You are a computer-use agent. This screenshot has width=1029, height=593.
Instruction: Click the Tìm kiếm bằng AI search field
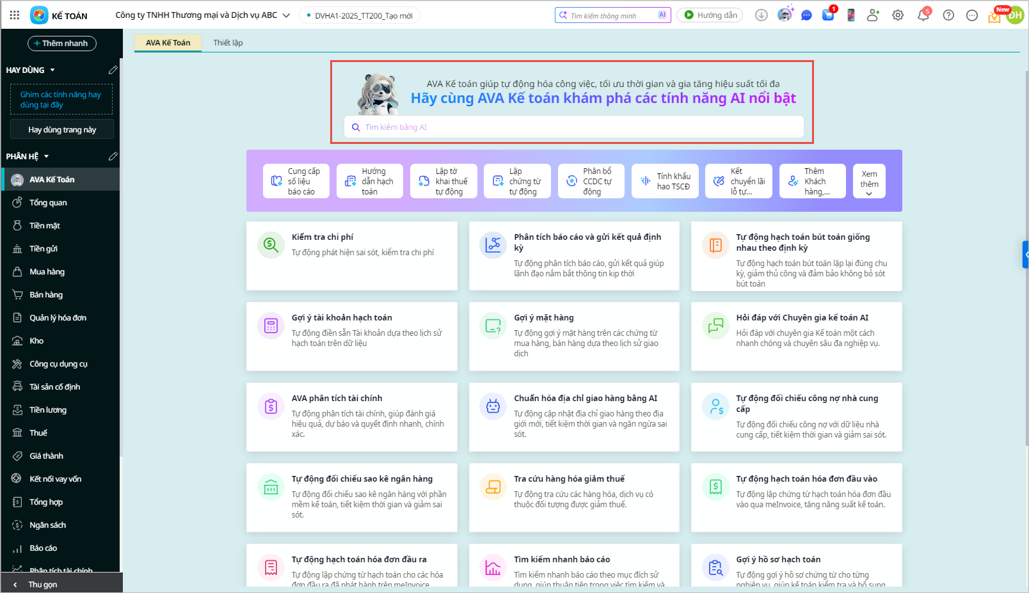pyautogui.click(x=573, y=127)
